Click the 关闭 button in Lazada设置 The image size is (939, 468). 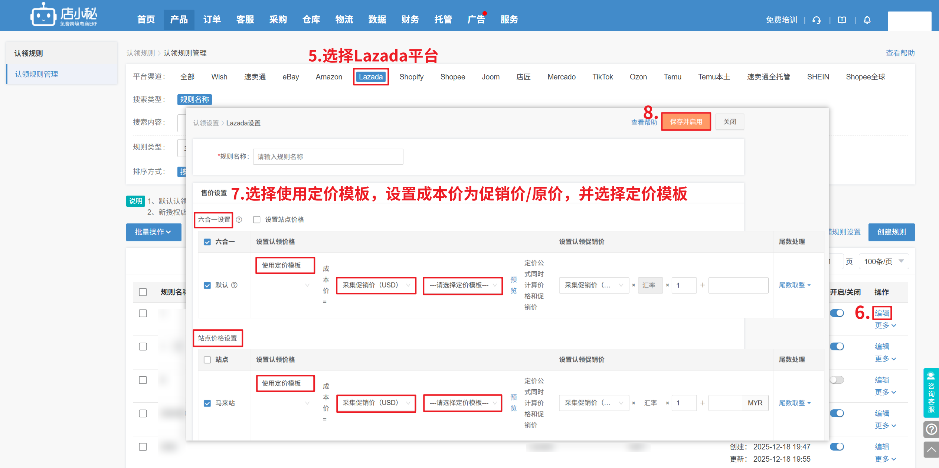730,122
